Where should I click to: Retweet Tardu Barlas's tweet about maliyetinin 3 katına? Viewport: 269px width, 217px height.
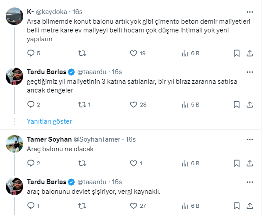click(x=82, y=104)
